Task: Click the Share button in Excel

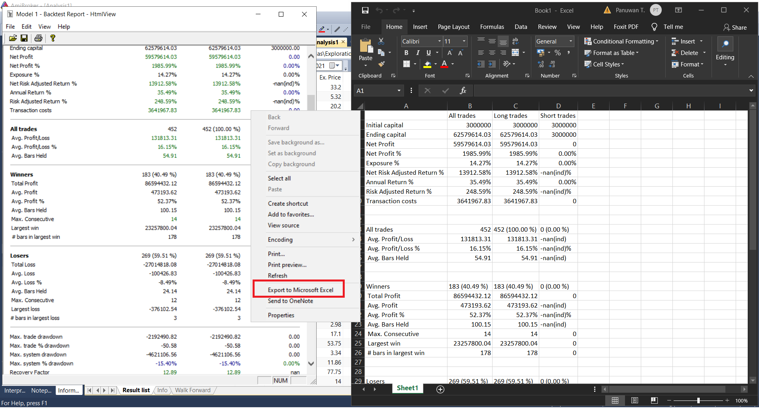Action: (x=735, y=27)
